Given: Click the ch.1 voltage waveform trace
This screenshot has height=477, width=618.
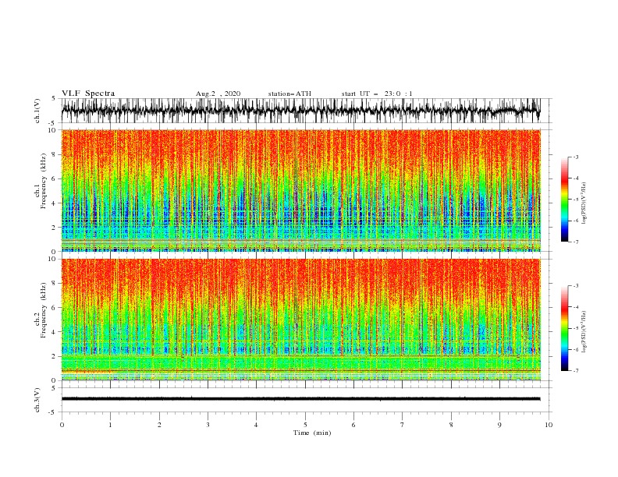Looking at the screenshot, I should tap(300, 111).
